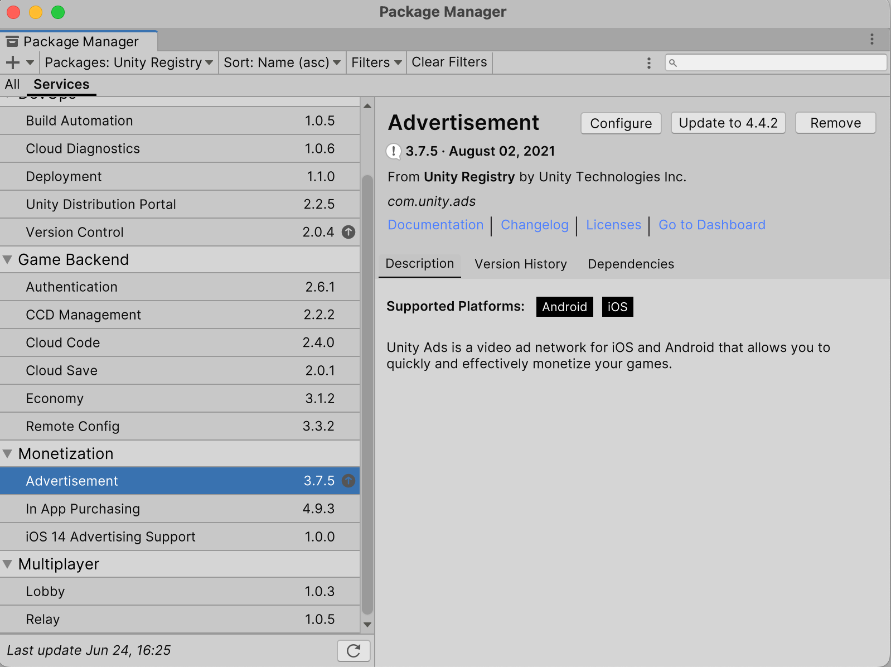Select the Advertisement package row
This screenshot has height=667, width=891.
(180, 481)
